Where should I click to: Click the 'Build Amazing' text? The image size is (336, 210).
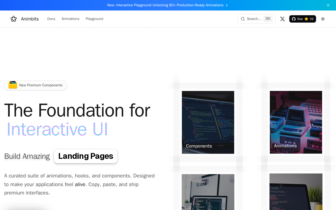[x=27, y=156]
